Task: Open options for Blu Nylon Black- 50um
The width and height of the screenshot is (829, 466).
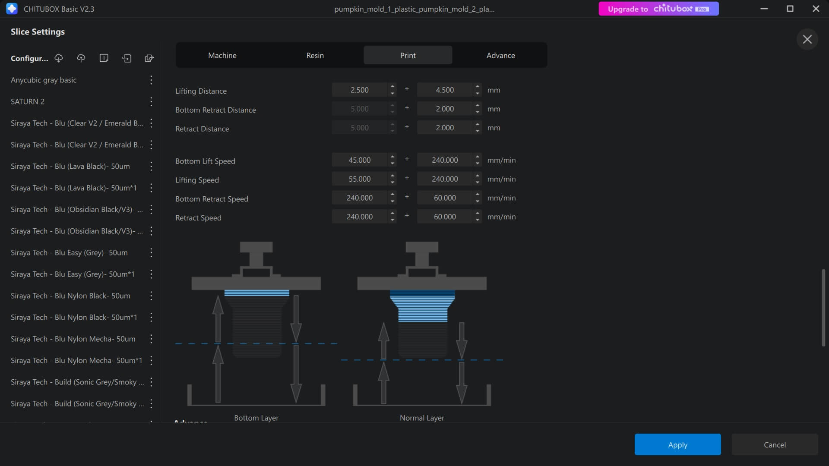Action: point(151,296)
